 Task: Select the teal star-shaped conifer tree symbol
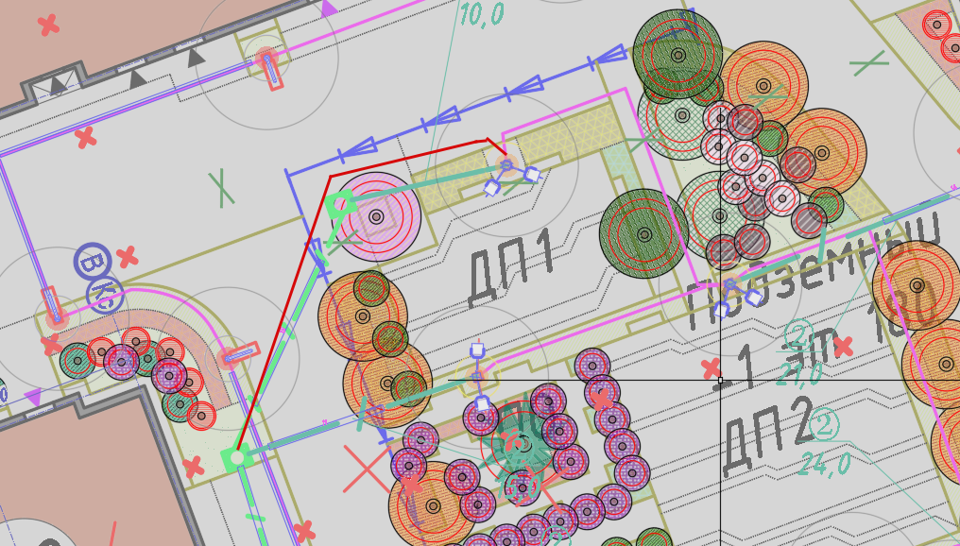pyautogui.click(x=522, y=443)
